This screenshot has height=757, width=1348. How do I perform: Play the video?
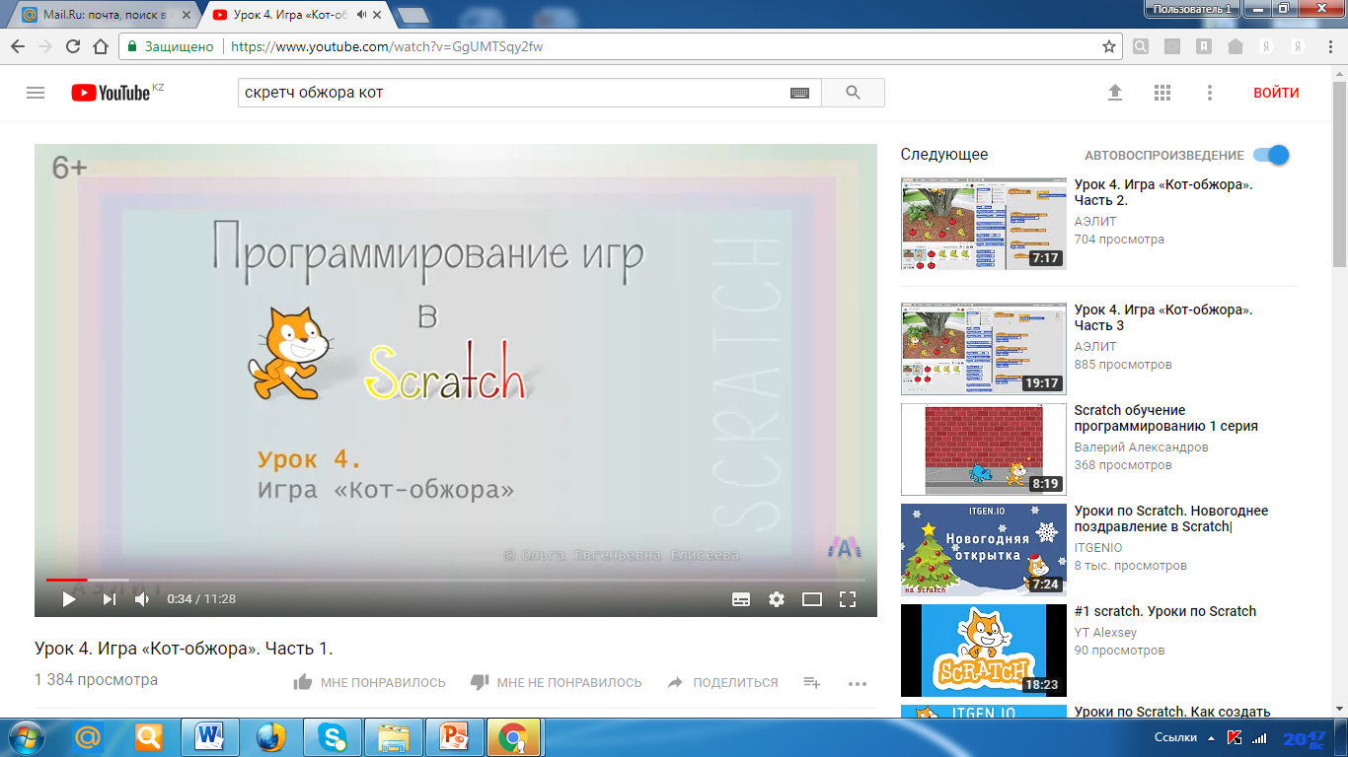tap(69, 598)
